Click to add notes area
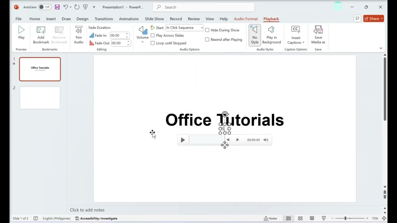Viewport: 397px width, 223px height. click(x=87, y=210)
